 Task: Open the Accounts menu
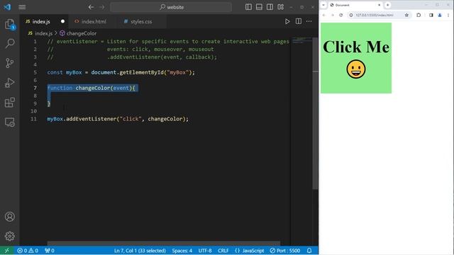click(x=9, y=217)
